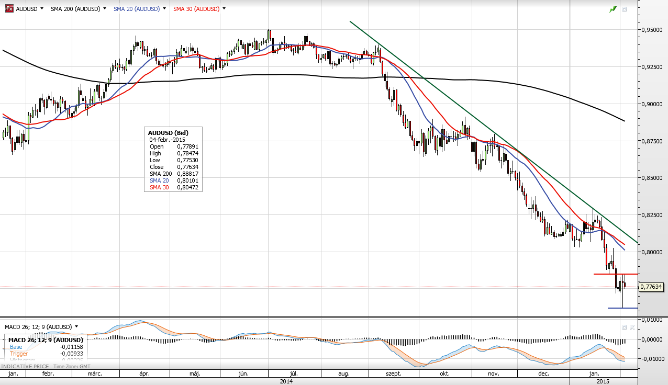Click the SMA 30 0,80472 tooltip row

click(x=173, y=187)
